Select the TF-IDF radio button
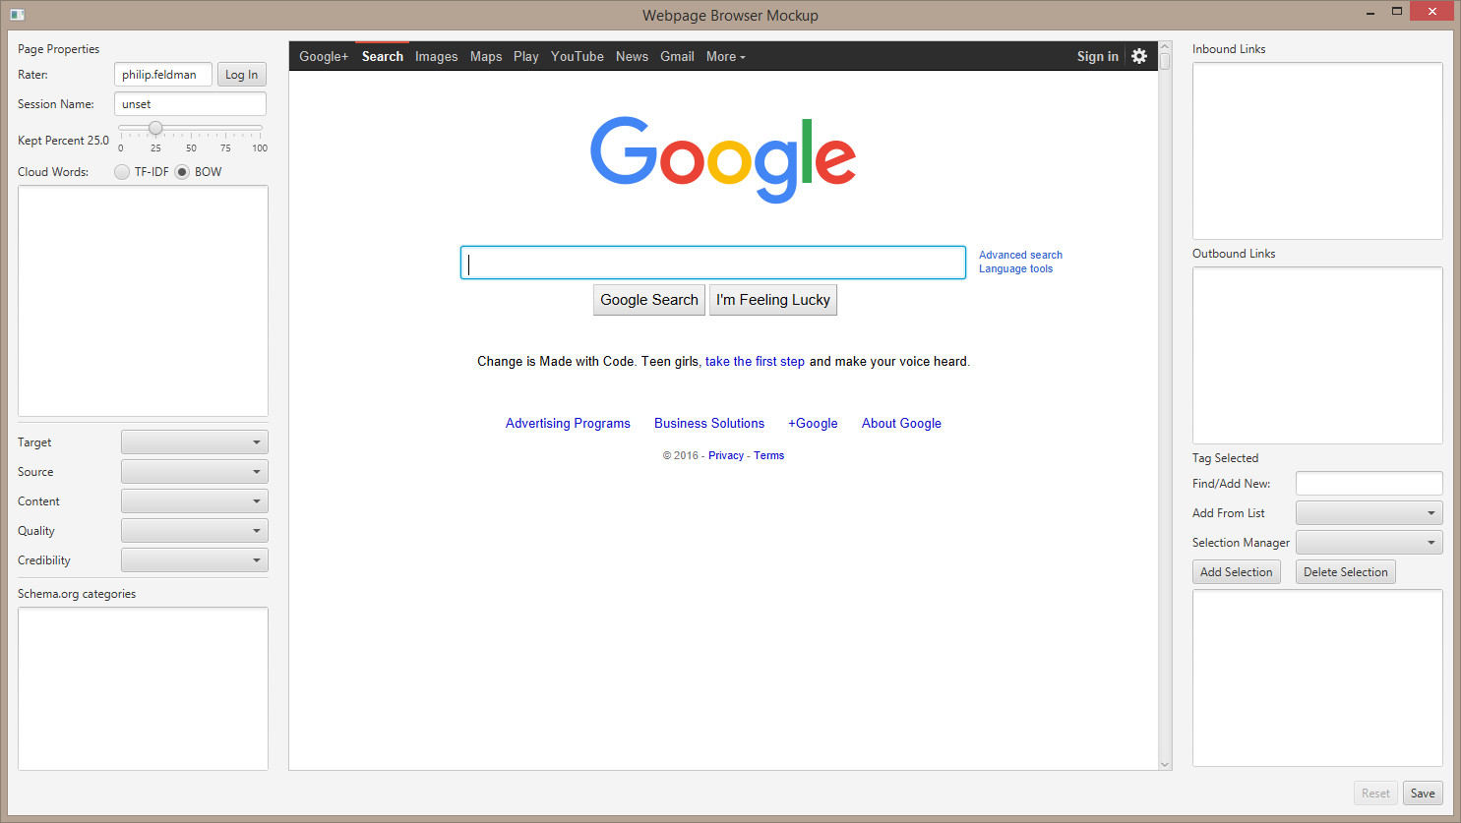 click(x=122, y=172)
